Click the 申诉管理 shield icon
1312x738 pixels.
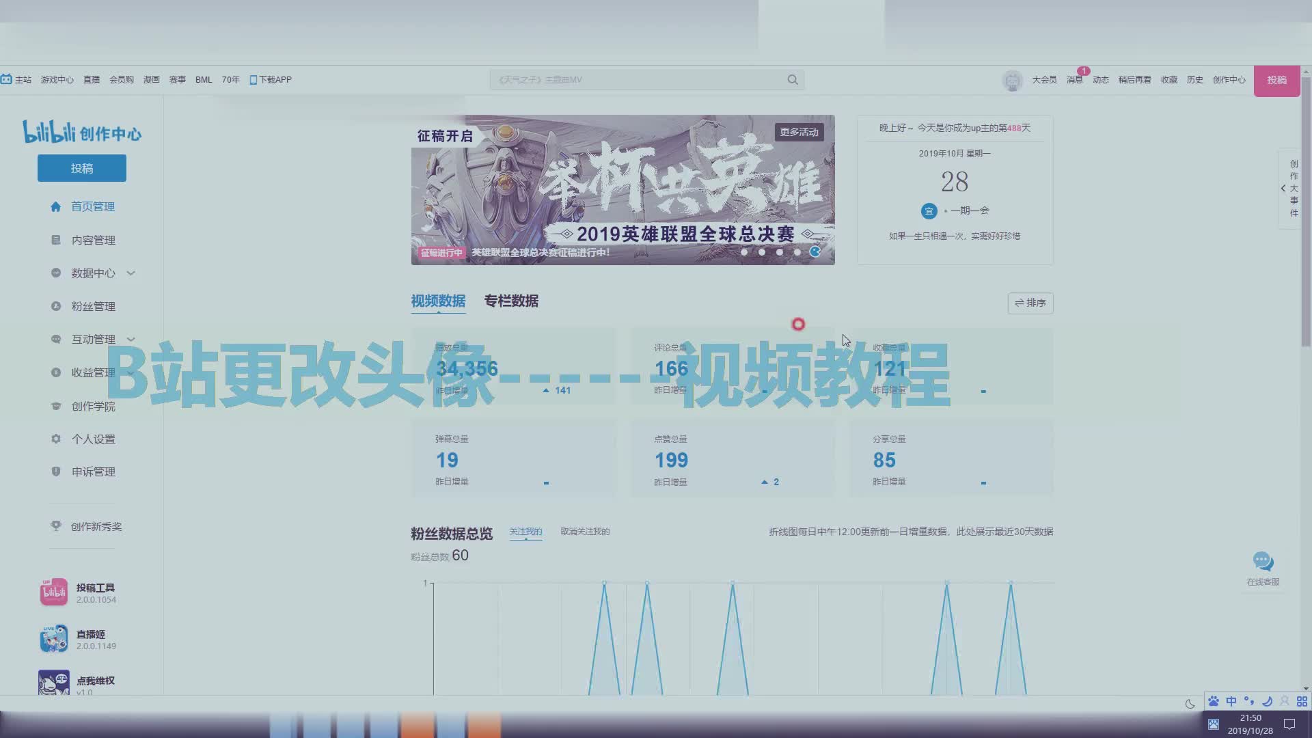tap(56, 471)
